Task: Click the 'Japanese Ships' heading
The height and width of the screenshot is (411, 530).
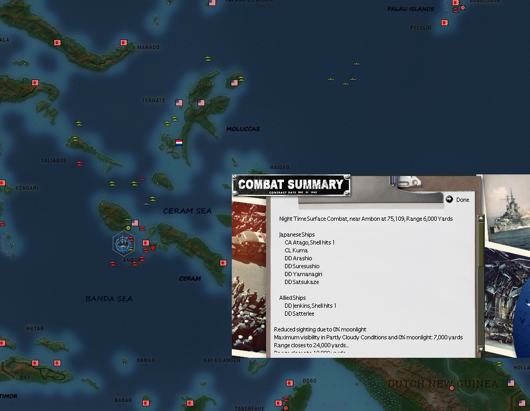Action: pos(297,234)
